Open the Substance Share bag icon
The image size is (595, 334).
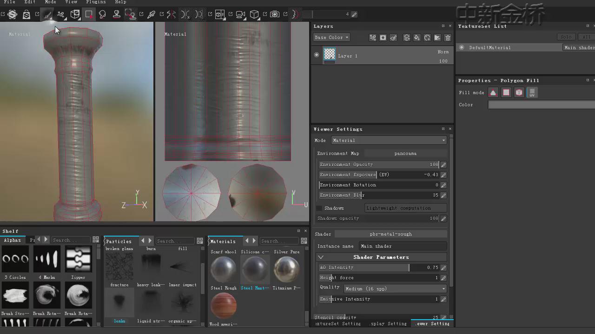click(x=26, y=14)
